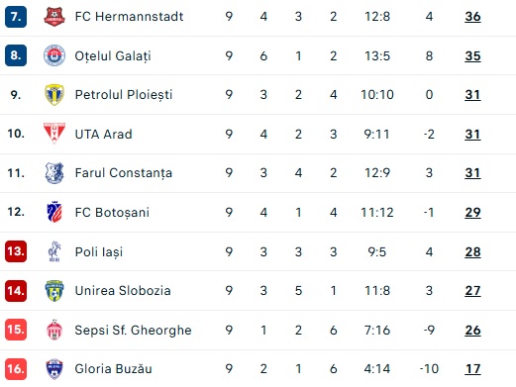Open the FC Botoșani team logo
This screenshot has width=516, height=387.
(54, 212)
